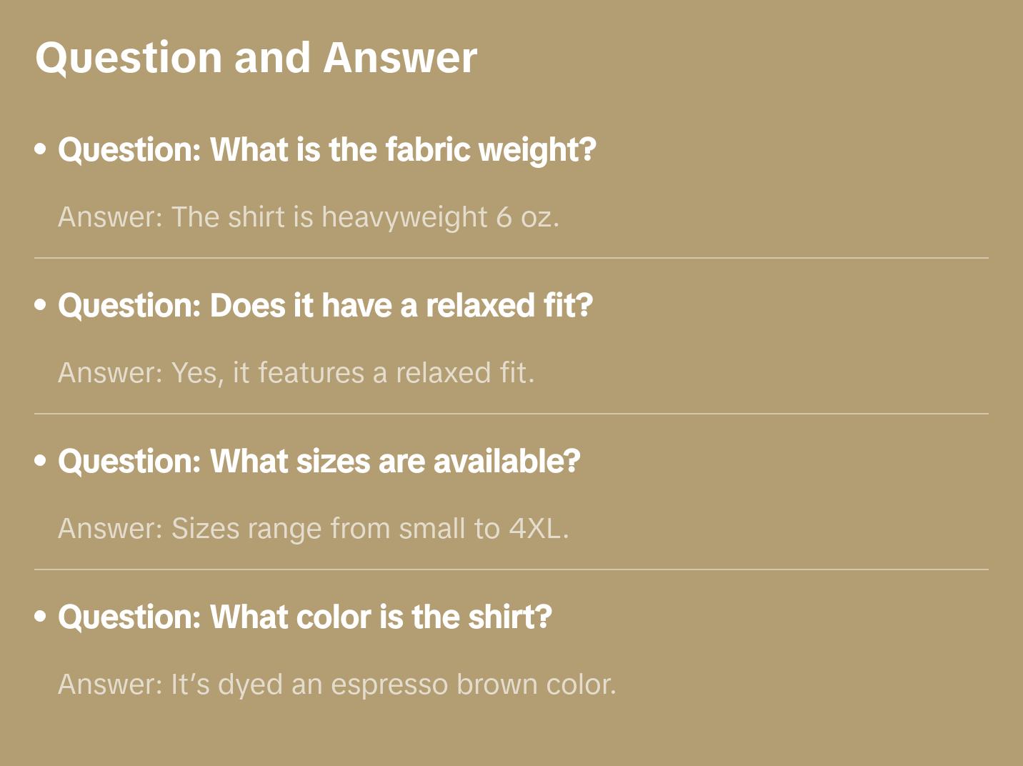The width and height of the screenshot is (1023, 766).
Task: Click the divider line below the sizes answer
Action: point(511,569)
